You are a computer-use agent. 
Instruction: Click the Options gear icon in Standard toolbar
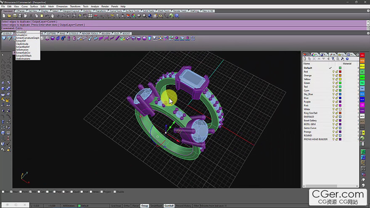click(x=161, y=16)
